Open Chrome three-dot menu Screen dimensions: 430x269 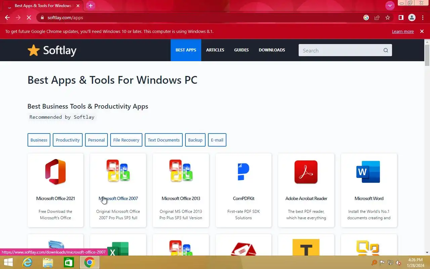(423, 18)
